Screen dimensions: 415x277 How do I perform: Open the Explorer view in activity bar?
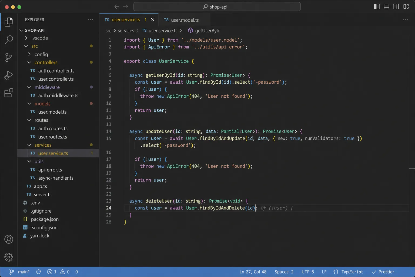tap(9, 22)
